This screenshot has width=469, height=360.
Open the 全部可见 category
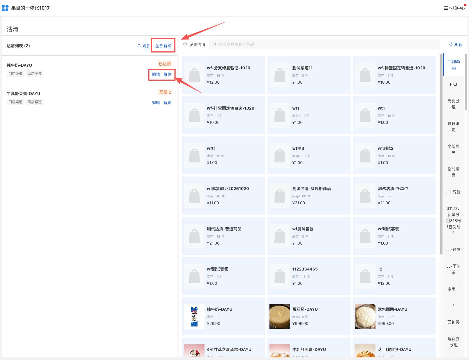coord(454,149)
